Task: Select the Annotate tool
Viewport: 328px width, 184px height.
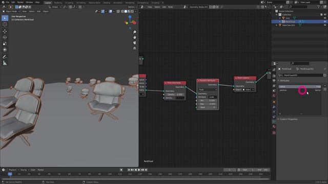Action: click(x=5, y=57)
